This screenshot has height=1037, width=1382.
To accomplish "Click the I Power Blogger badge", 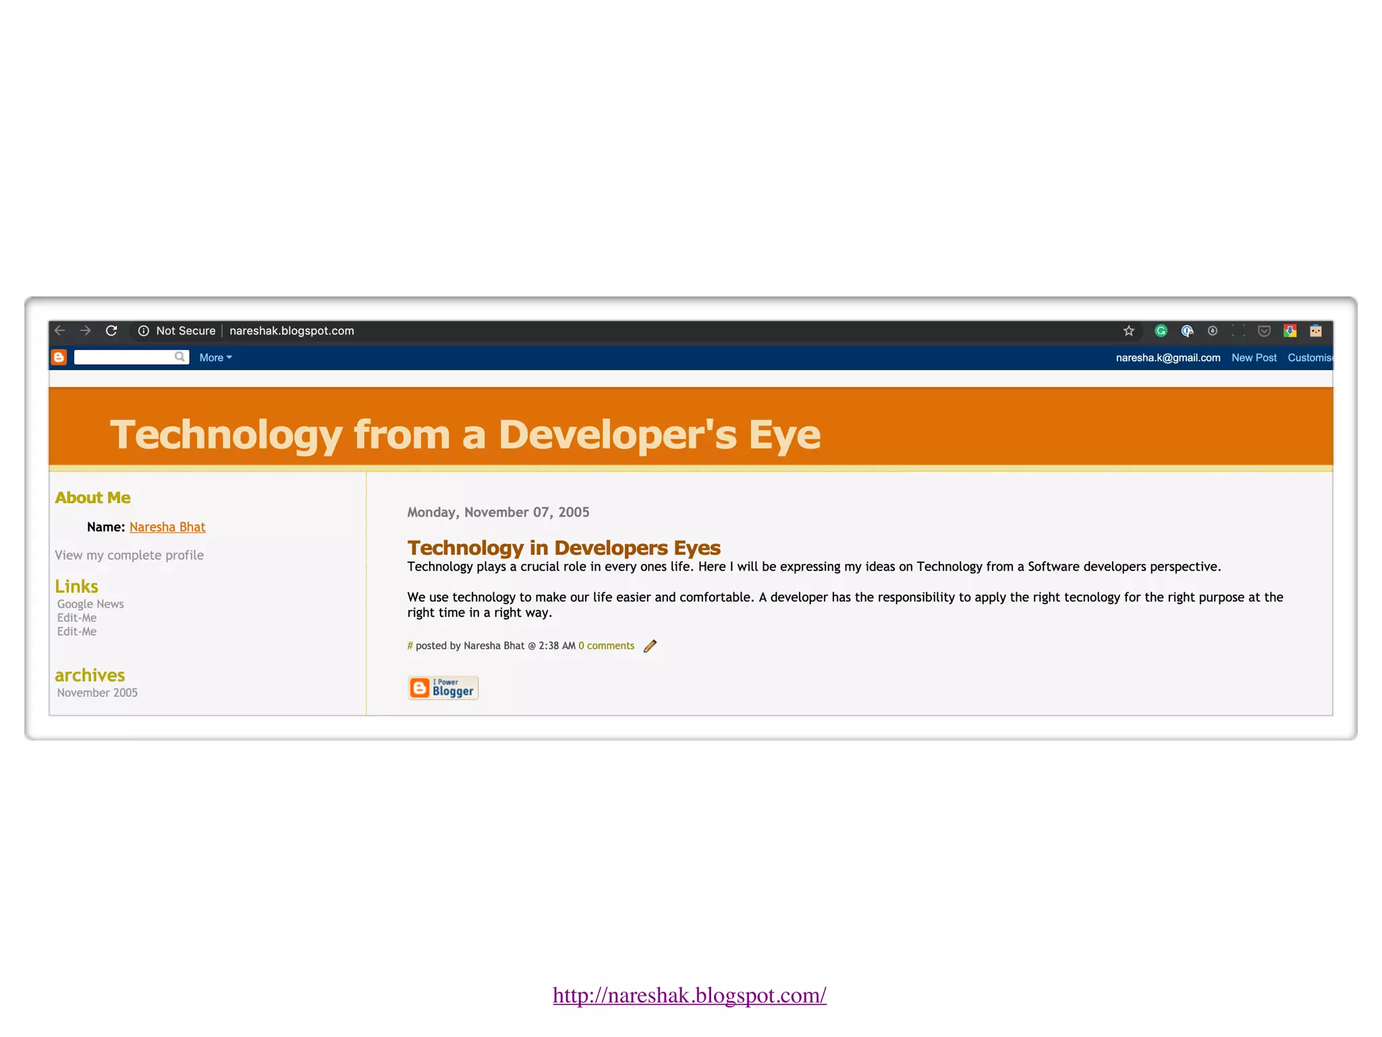I will coord(443,688).
